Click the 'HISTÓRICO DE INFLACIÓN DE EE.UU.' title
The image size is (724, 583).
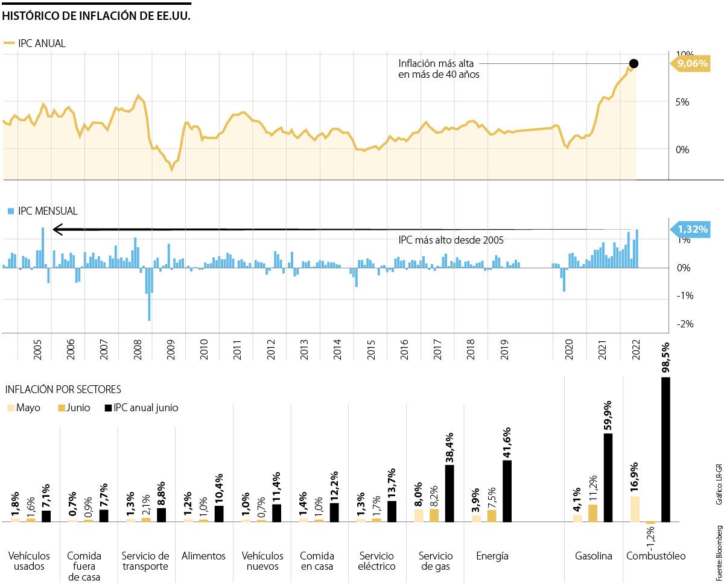tap(97, 16)
